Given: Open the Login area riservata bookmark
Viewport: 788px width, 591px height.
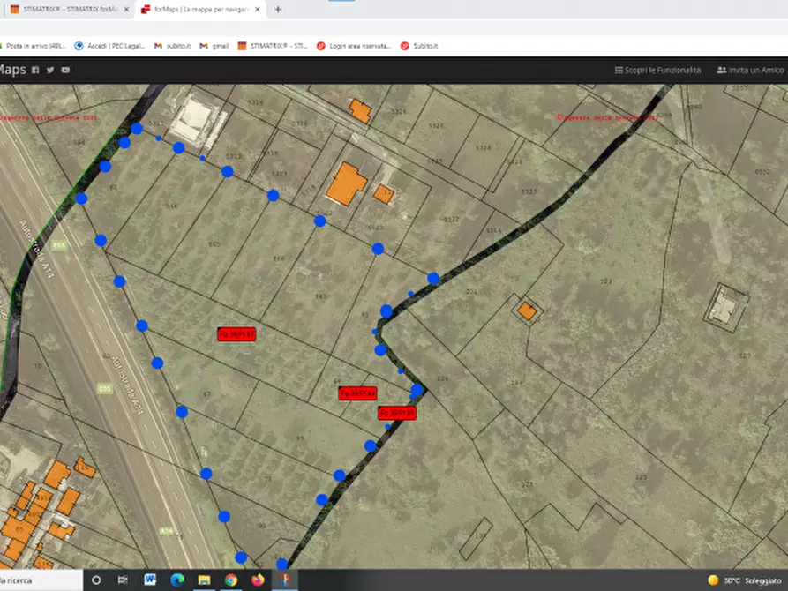Looking at the screenshot, I should tap(353, 46).
